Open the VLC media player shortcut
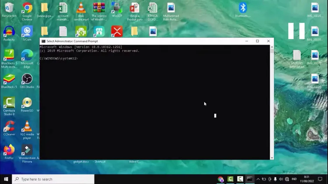This screenshot has width=328, height=184. point(27,130)
